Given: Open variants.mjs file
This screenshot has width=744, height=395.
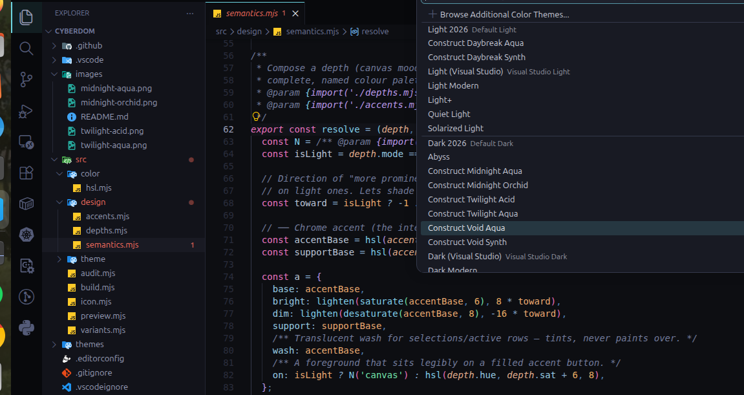Looking at the screenshot, I should [x=103, y=330].
